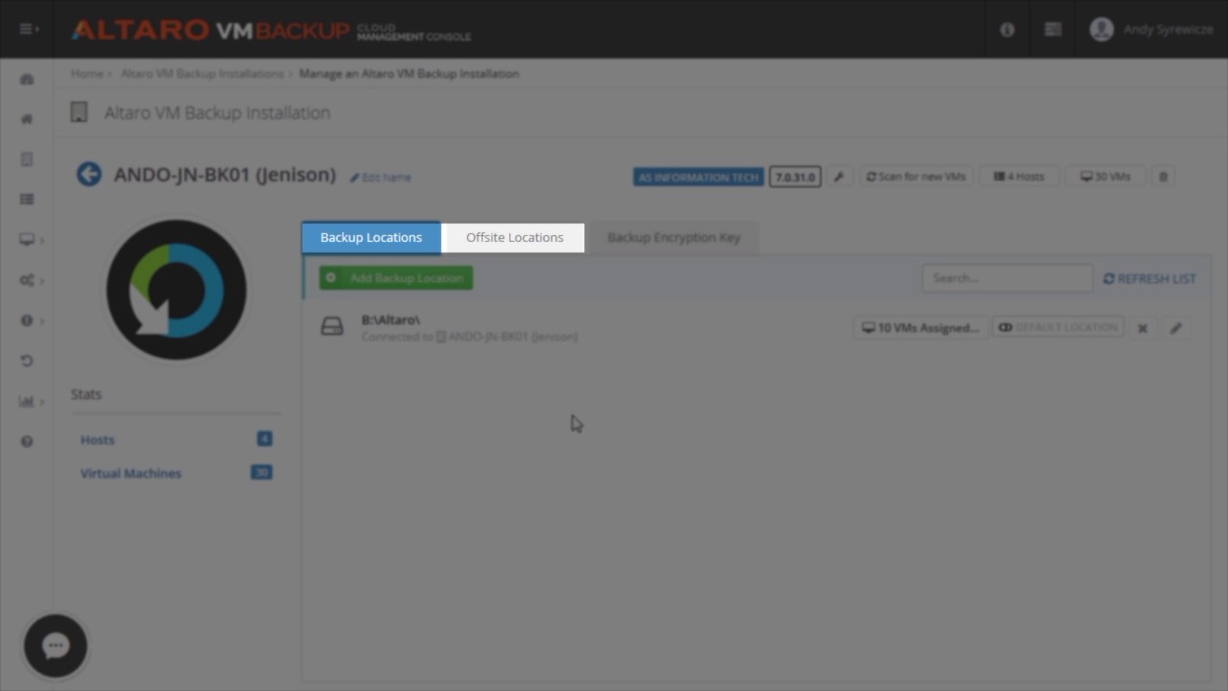1228x691 pixels.
Task: Select the B:\Altaro\ location name
Action: coord(390,320)
